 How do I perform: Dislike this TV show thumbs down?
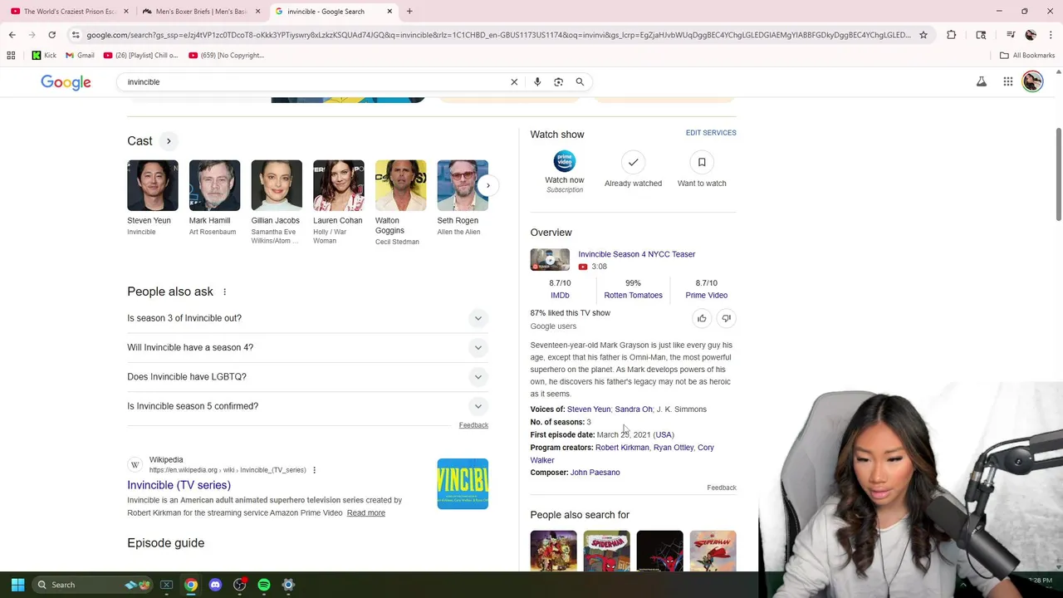click(726, 318)
